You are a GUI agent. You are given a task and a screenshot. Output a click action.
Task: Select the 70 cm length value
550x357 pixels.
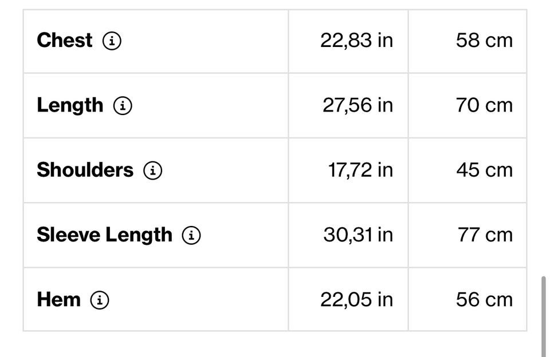[x=485, y=105]
